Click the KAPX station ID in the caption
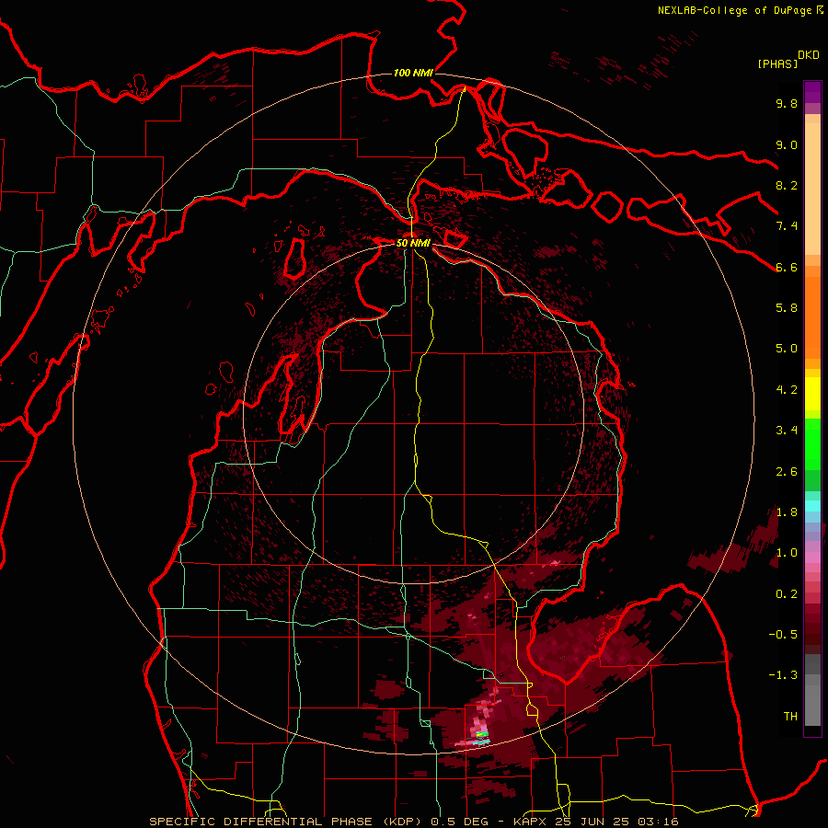 [531, 822]
